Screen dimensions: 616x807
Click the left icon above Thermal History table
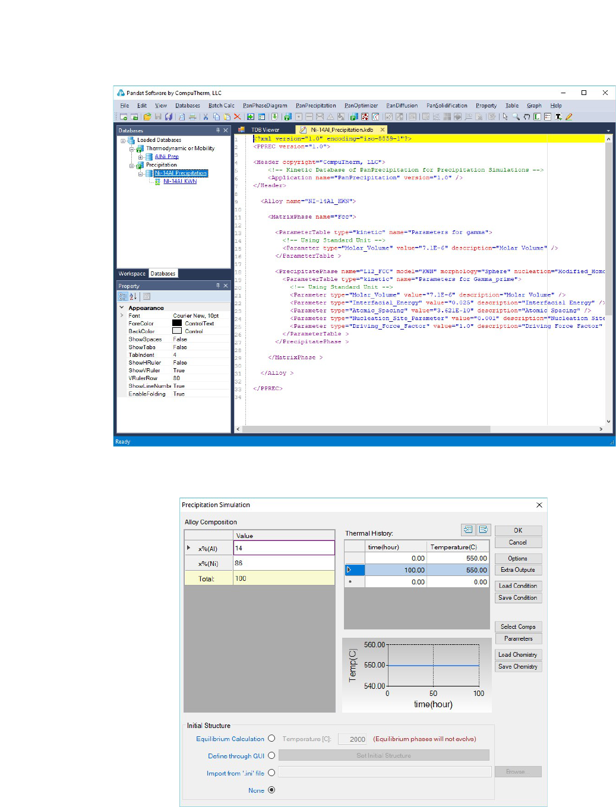coord(468,529)
